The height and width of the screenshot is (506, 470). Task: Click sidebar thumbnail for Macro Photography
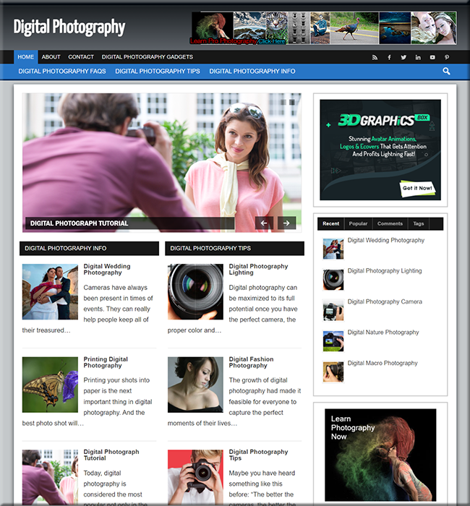tap(333, 372)
